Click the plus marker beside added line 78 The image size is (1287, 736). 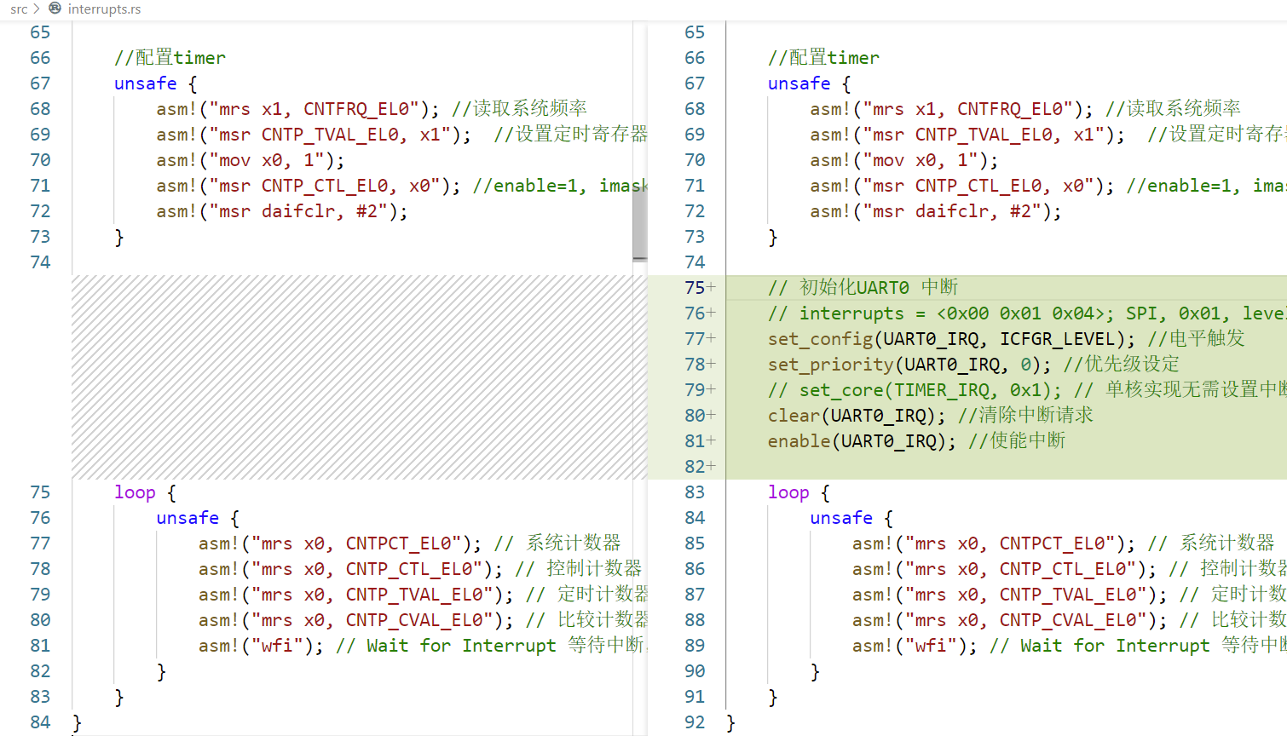pyautogui.click(x=711, y=365)
